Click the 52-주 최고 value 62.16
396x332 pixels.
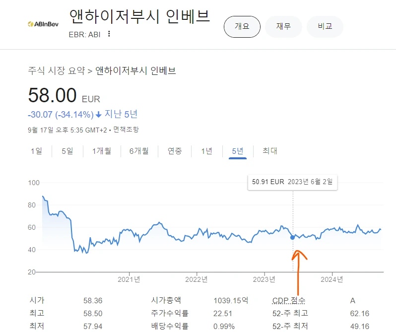point(360,313)
